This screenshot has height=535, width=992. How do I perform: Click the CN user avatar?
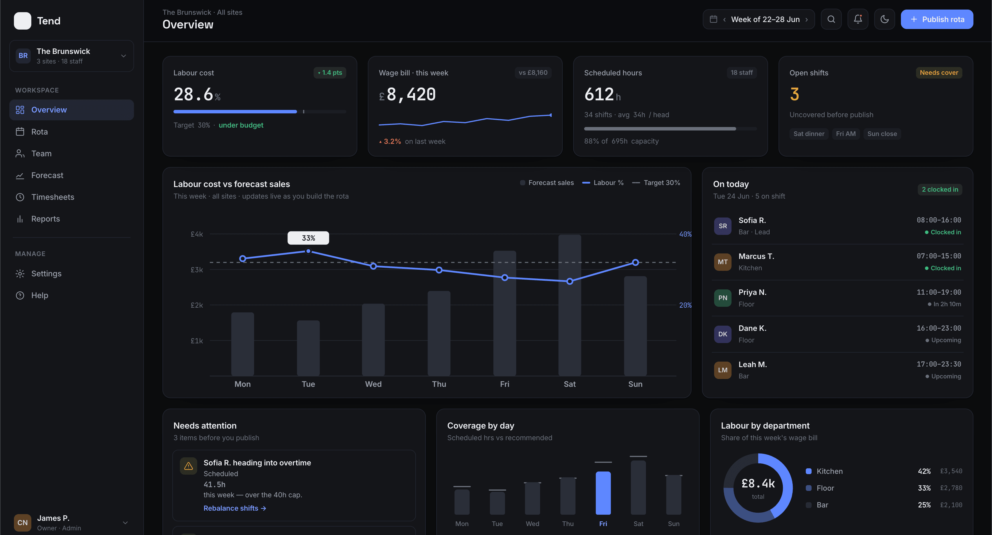click(x=22, y=523)
